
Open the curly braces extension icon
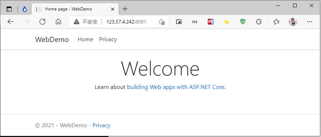[x=195, y=22]
